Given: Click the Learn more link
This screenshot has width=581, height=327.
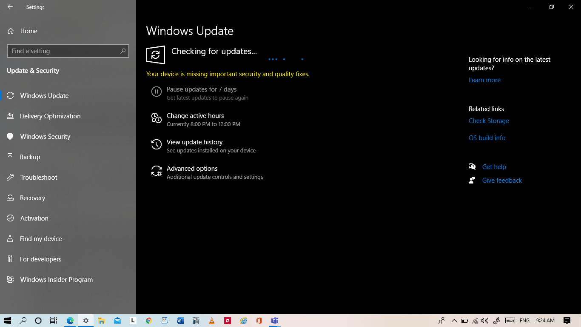Looking at the screenshot, I should tap(484, 80).
